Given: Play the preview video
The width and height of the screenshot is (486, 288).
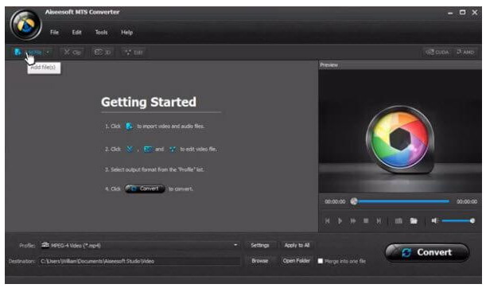Looking at the screenshot, I should click(x=340, y=220).
